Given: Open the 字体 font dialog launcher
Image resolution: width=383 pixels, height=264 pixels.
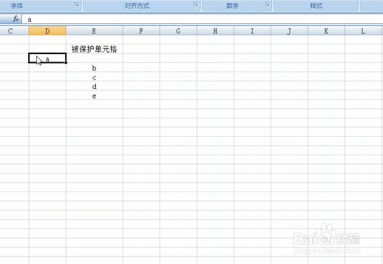Looking at the screenshot, I should coord(77,4).
